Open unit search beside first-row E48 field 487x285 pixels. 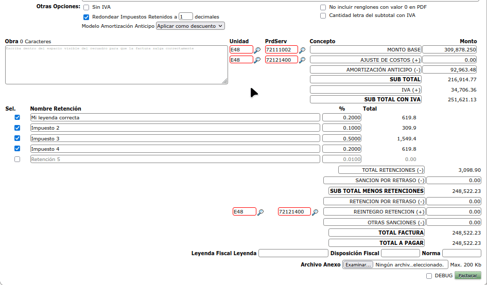(257, 50)
